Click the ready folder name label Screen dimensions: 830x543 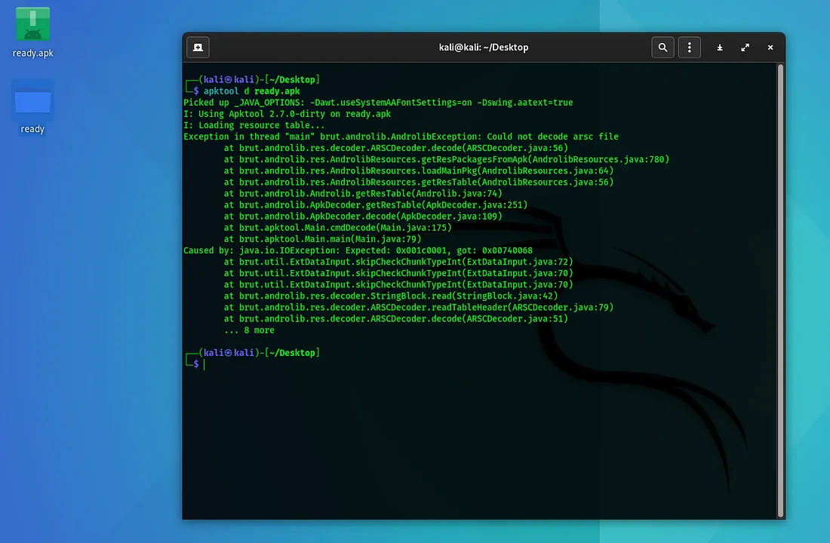point(32,129)
